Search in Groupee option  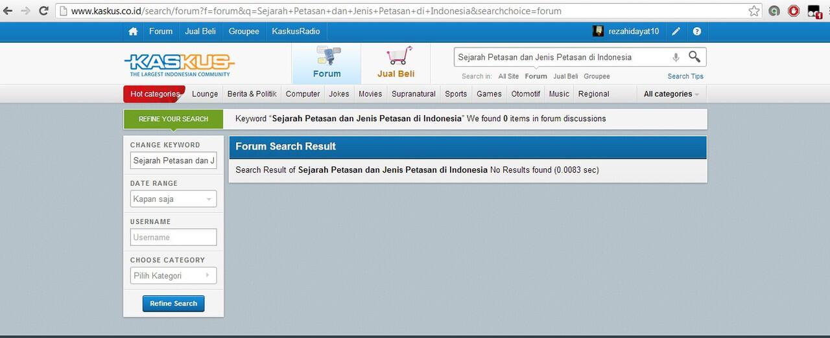[x=597, y=76]
